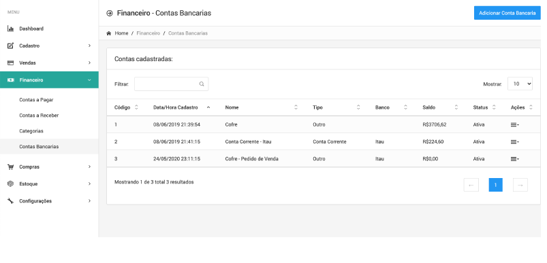Click Tipo cell 'Conta Corrente'
This screenshot has width=547, height=263.
[330, 142]
